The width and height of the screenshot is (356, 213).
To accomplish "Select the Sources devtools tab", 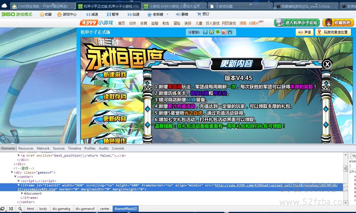I will [59, 148].
